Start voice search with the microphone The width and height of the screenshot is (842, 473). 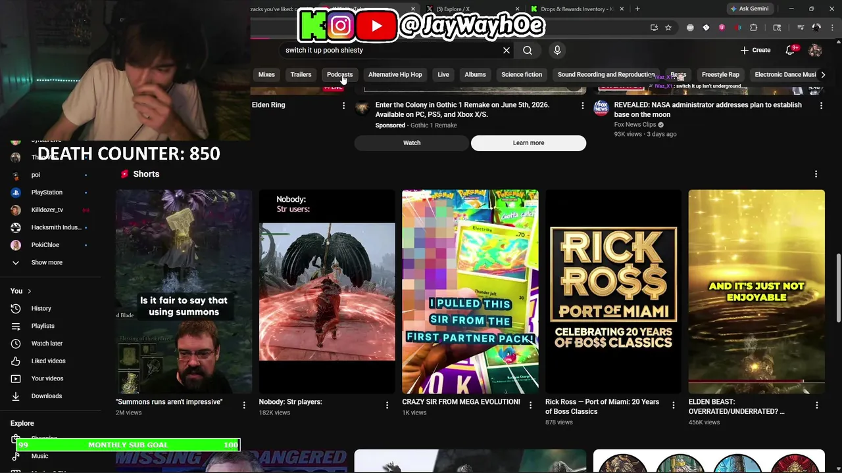(x=557, y=50)
